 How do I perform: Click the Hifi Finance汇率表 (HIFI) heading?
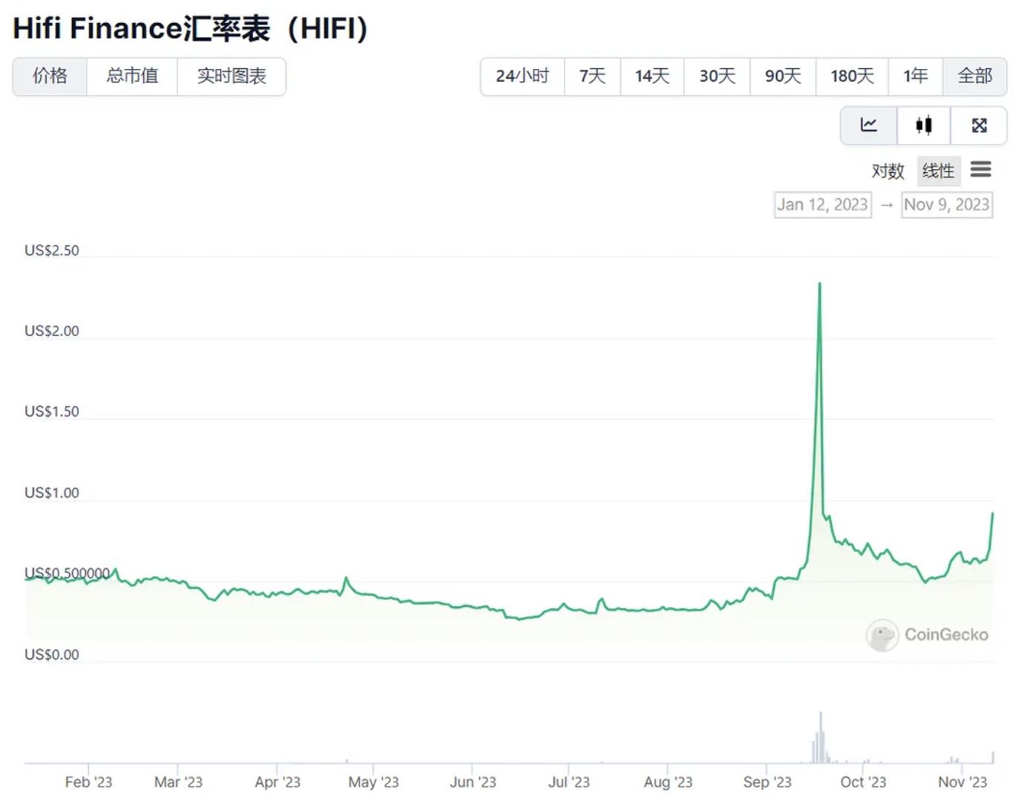point(190,28)
